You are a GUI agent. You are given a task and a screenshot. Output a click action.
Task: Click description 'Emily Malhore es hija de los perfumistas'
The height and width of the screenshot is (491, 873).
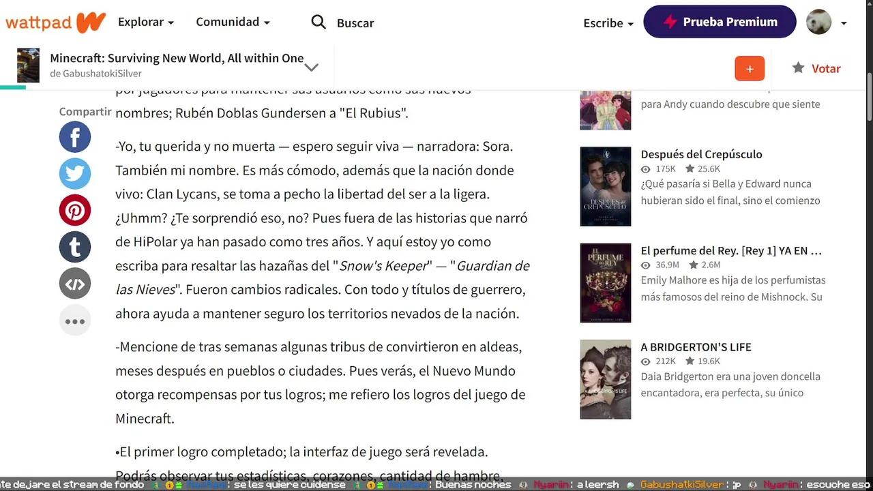tap(733, 280)
